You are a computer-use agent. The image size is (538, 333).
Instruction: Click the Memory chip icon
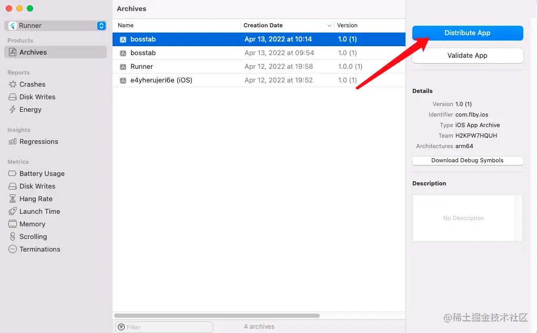coord(12,224)
